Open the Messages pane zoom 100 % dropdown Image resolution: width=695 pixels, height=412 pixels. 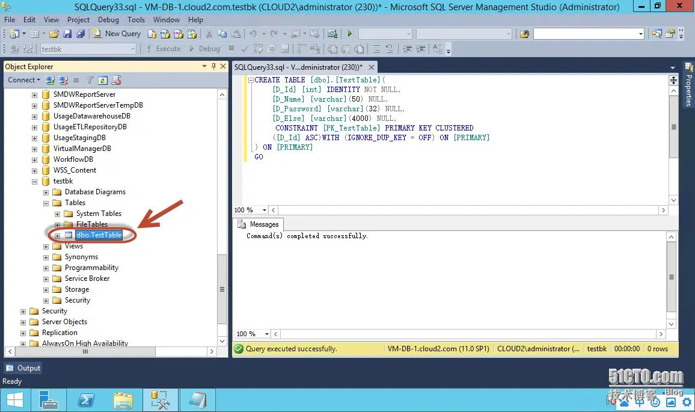[x=266, y=334]
